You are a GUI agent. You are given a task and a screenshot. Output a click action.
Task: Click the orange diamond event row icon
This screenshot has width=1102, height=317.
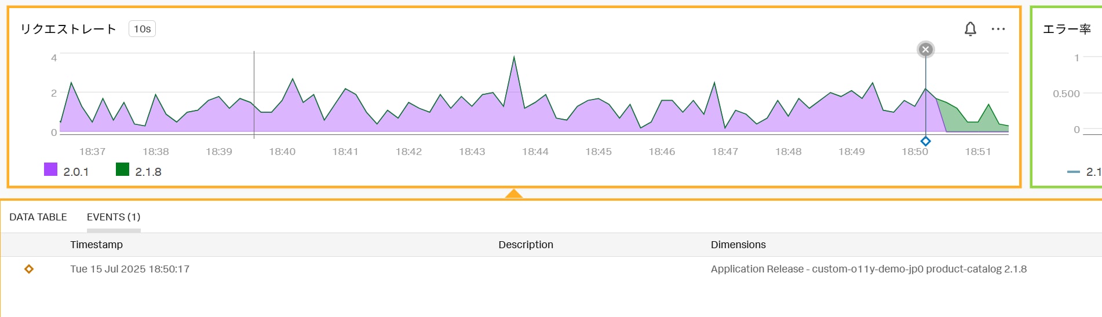click(x=29, y=269)
